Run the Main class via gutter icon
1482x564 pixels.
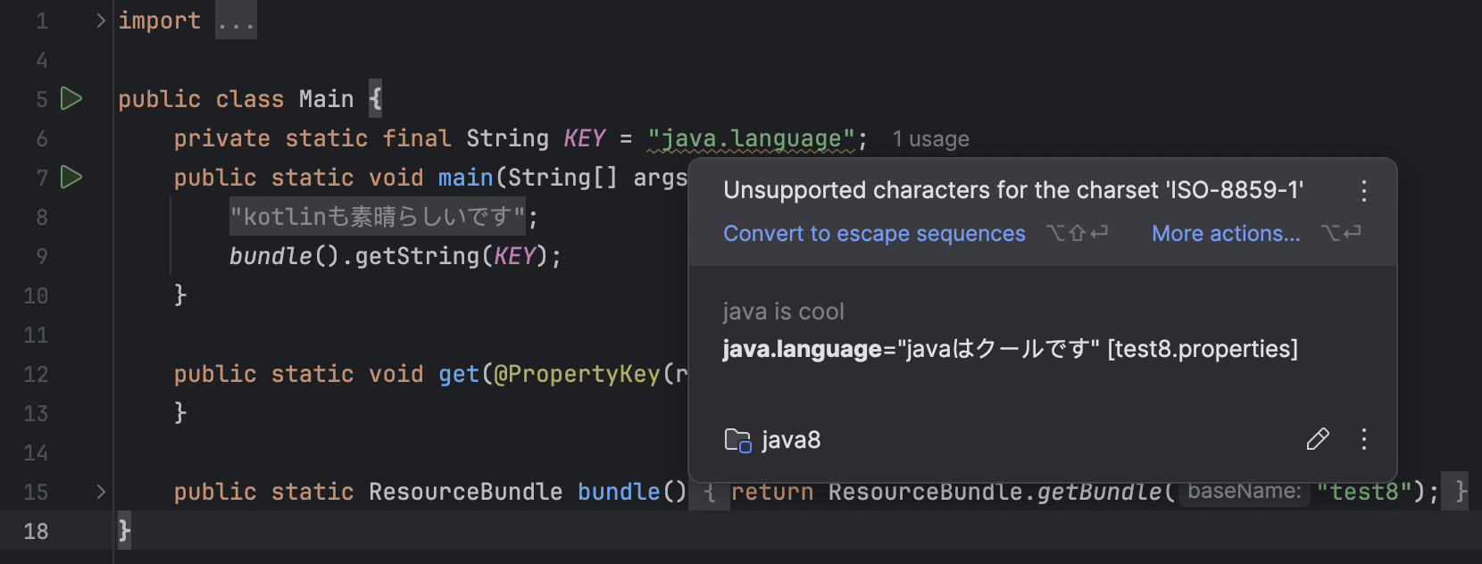click(71, 98)
